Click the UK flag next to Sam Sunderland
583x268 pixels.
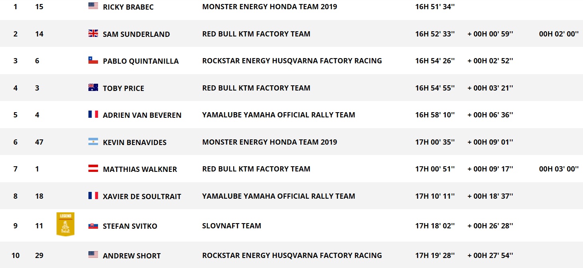coord(93,33)
